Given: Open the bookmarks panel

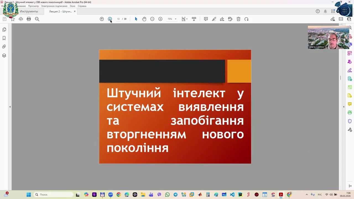Looking at the screenshot, I should 4,38.
